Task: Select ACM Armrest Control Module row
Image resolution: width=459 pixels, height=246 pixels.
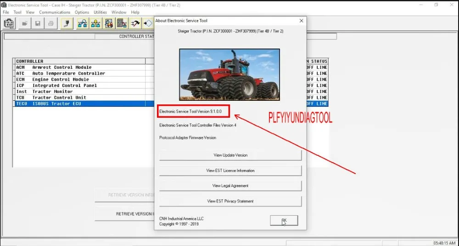Action: (x=84, y=67)
